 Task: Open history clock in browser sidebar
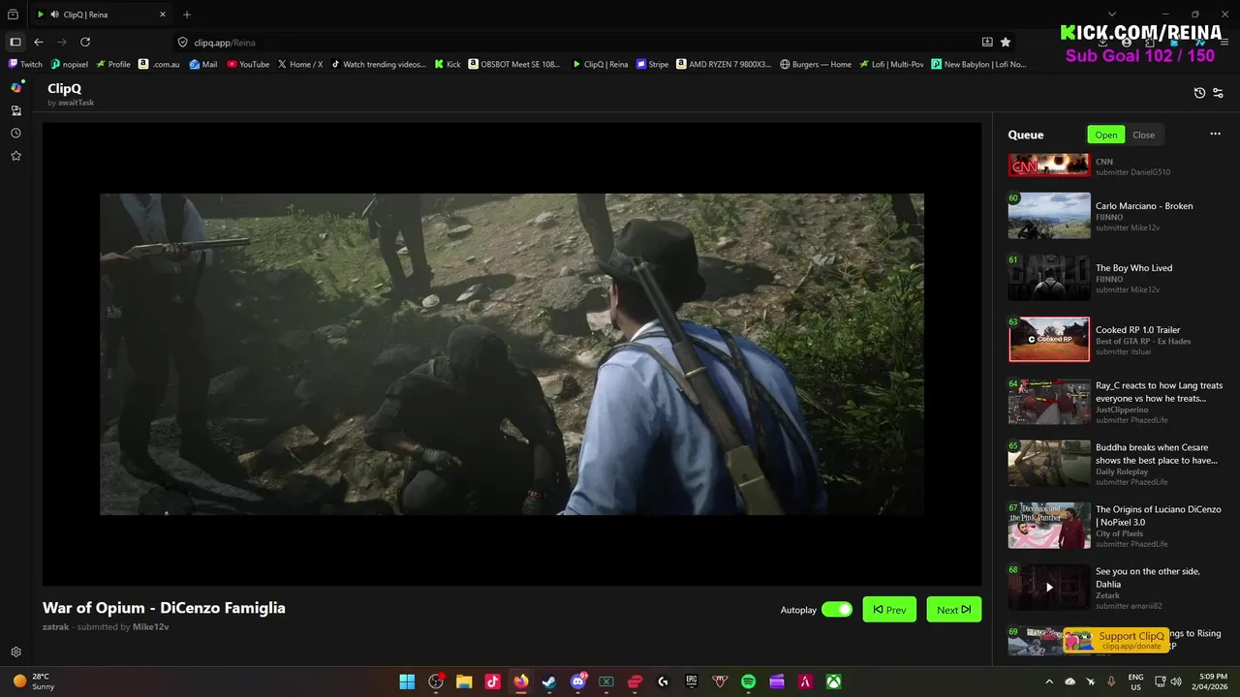[x=15, y=133]
